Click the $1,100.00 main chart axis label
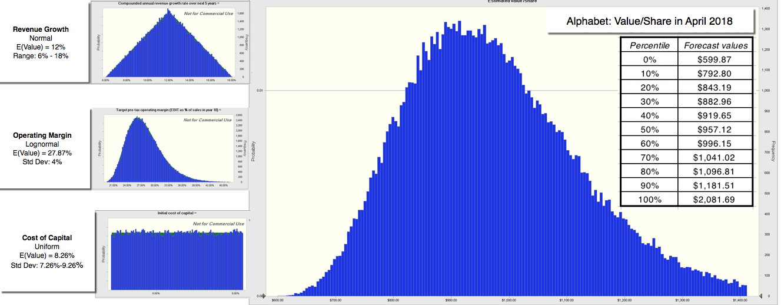781x305 pixels. coord(567,300)
